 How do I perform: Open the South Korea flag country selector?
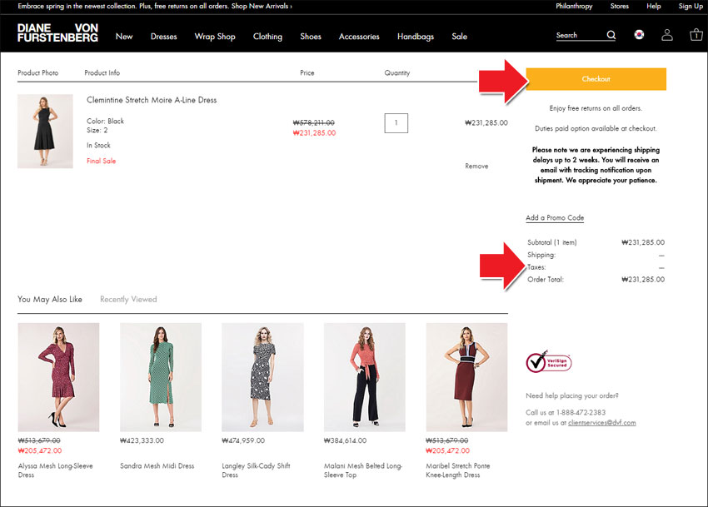[x=639, y=35]
